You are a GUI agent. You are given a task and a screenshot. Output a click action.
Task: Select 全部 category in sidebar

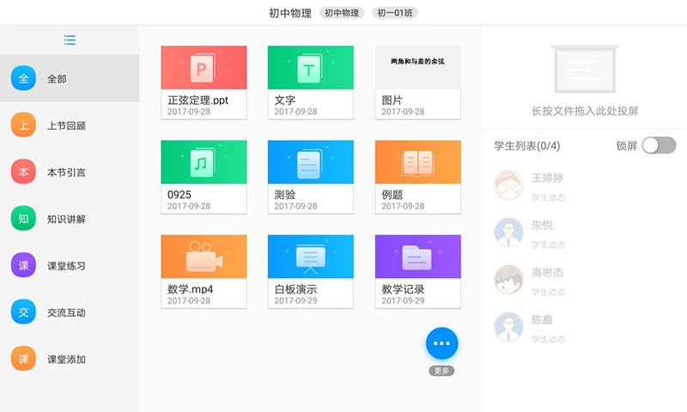click(70, 79)
